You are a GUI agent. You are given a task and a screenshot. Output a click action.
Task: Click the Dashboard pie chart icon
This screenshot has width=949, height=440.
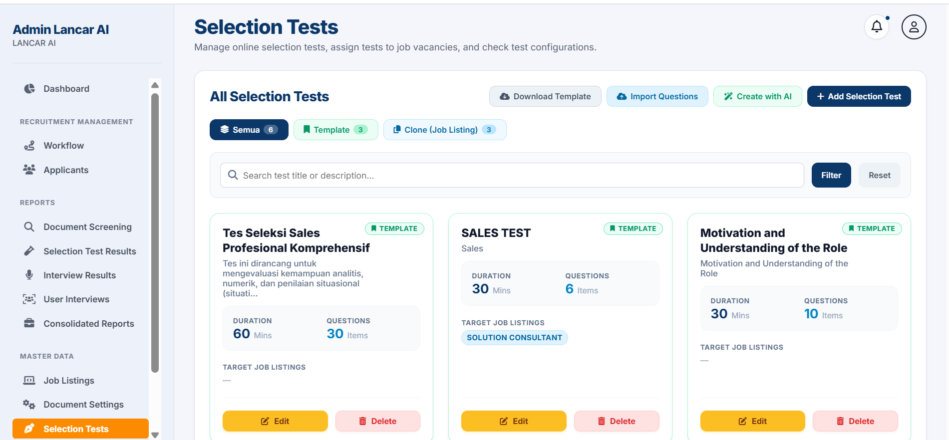29,88
